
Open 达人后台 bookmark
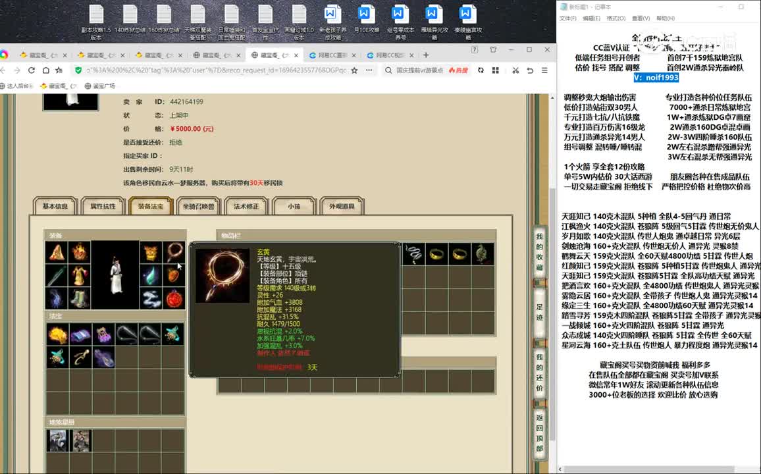pos(16,86)
